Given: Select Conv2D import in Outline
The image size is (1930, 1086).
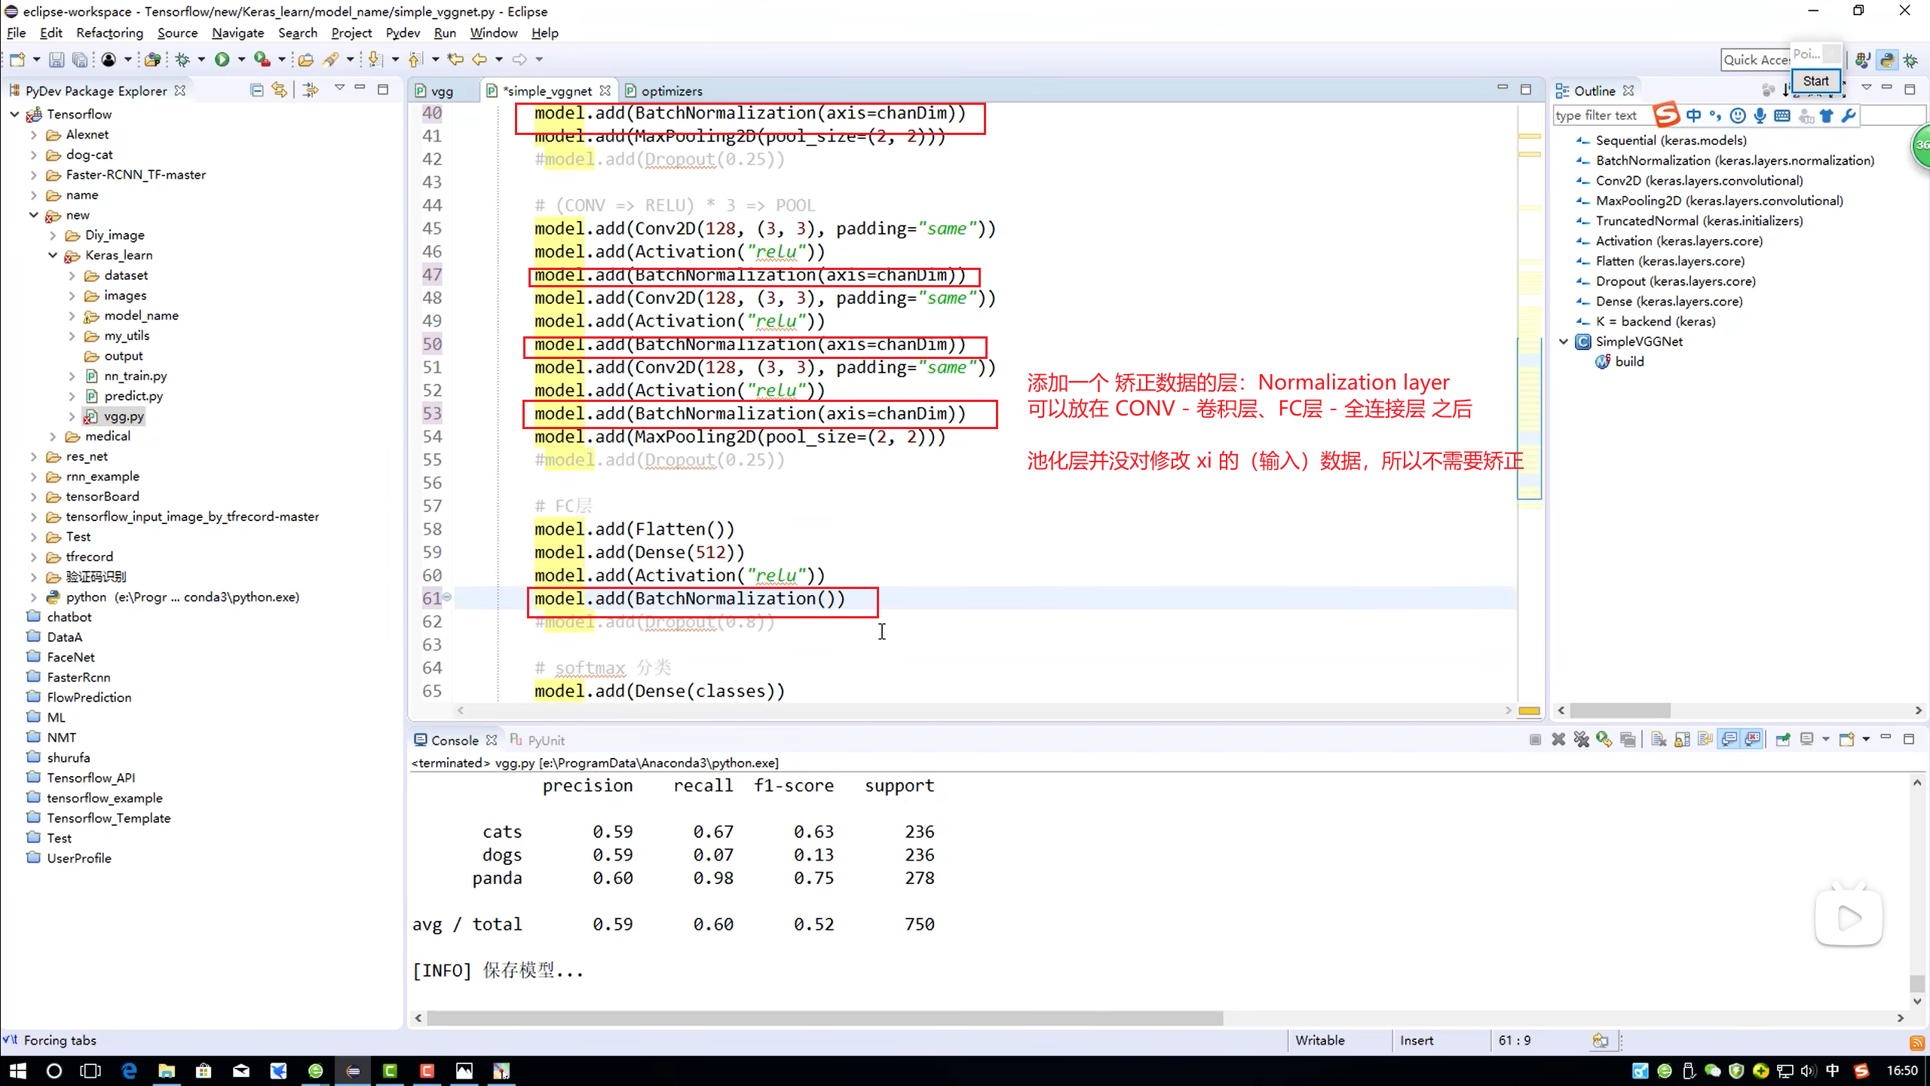Looking at the screenshot, I should [x=1699, y=180].
